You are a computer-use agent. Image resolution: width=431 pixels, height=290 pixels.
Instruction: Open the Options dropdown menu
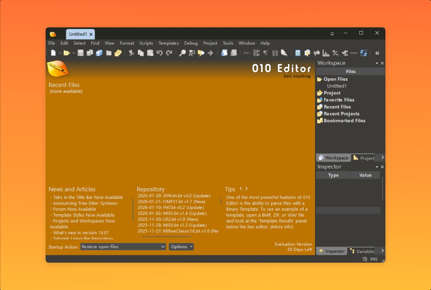[x=181, y=247]
